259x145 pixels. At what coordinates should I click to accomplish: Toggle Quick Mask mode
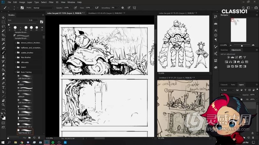tap(3, 123)
